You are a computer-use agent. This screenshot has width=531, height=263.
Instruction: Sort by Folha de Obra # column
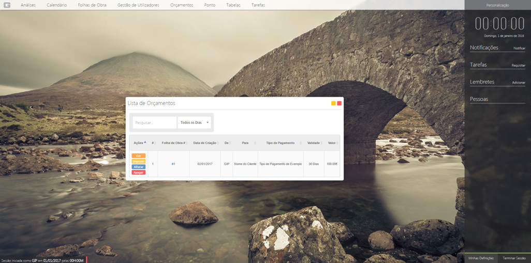pos(173,143)
